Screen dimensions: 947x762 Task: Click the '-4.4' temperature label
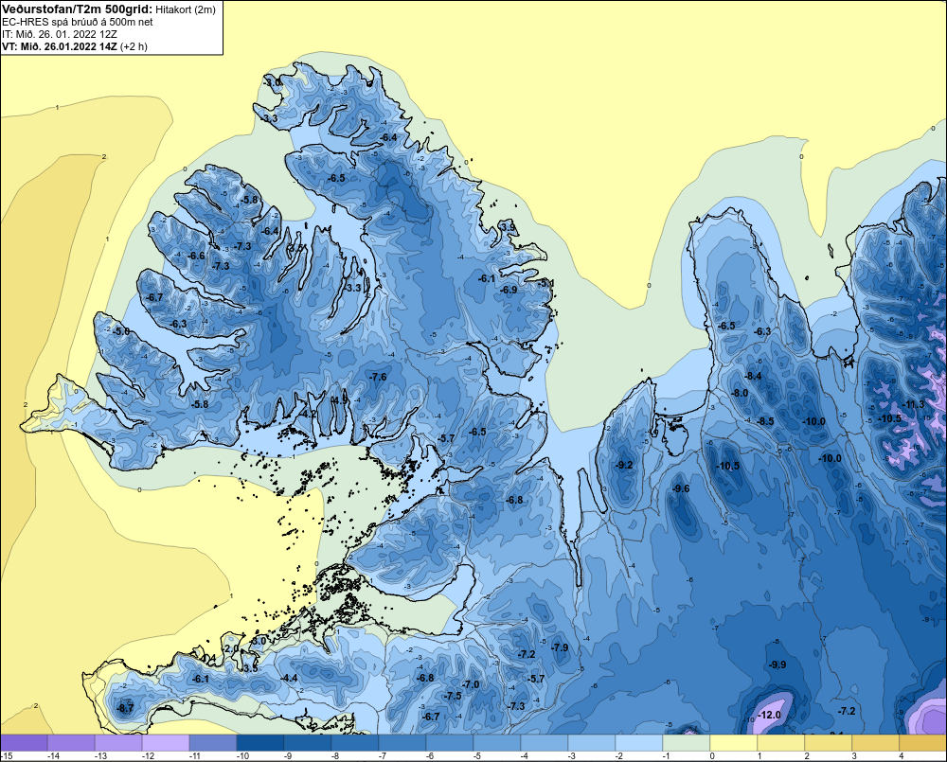point(289,678)
